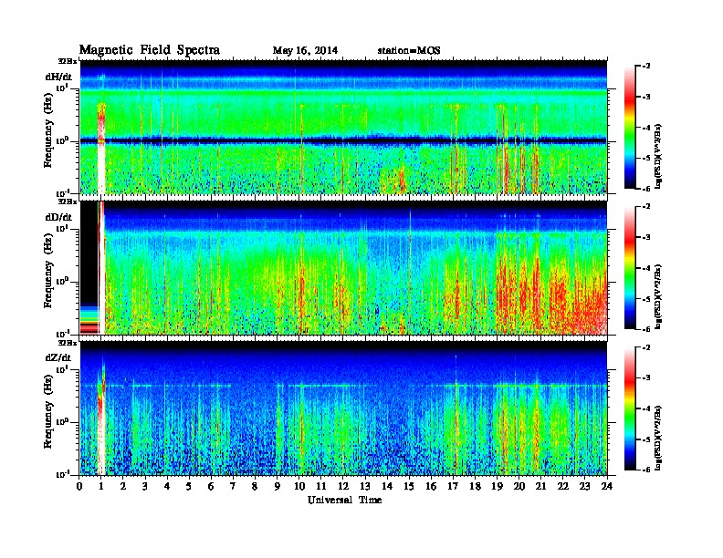
Task: Click "-2" on the dH/dt color scale
Action: coord(646,67)
